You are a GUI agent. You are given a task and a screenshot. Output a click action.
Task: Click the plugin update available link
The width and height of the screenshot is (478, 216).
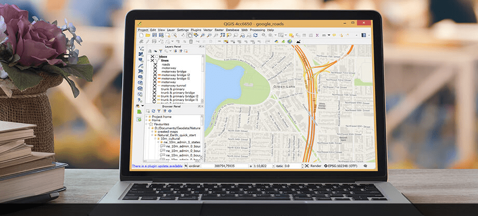[x=157, y=166]
